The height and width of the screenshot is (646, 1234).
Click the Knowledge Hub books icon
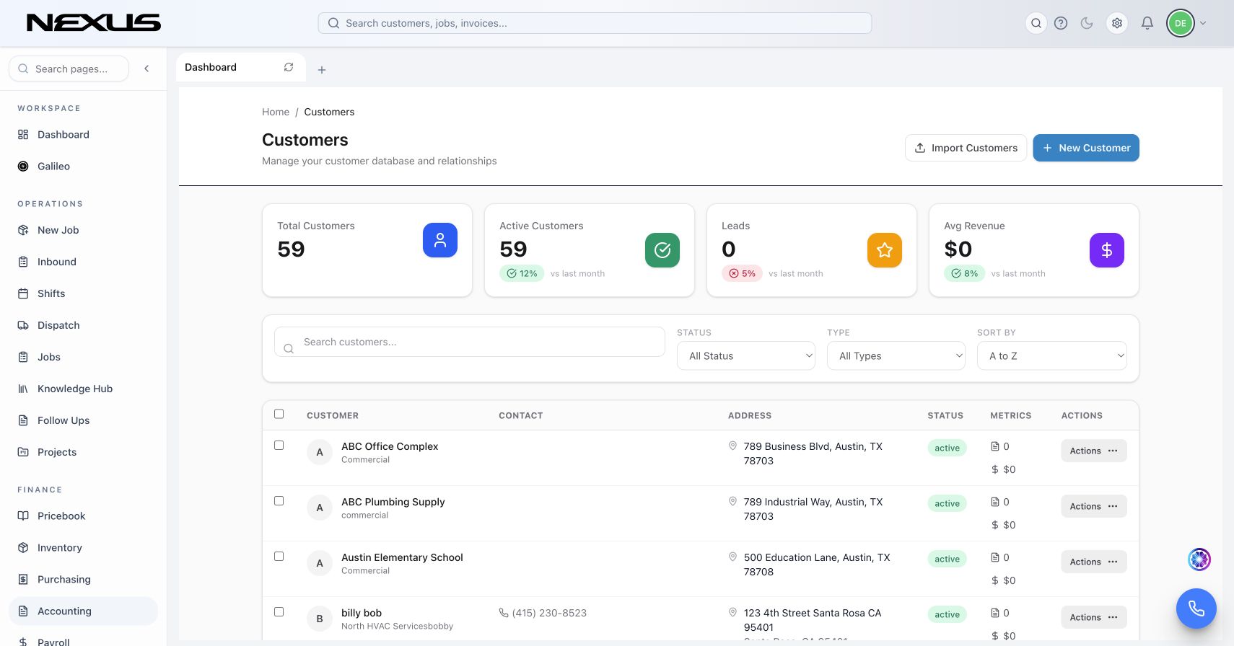[23, 389]
